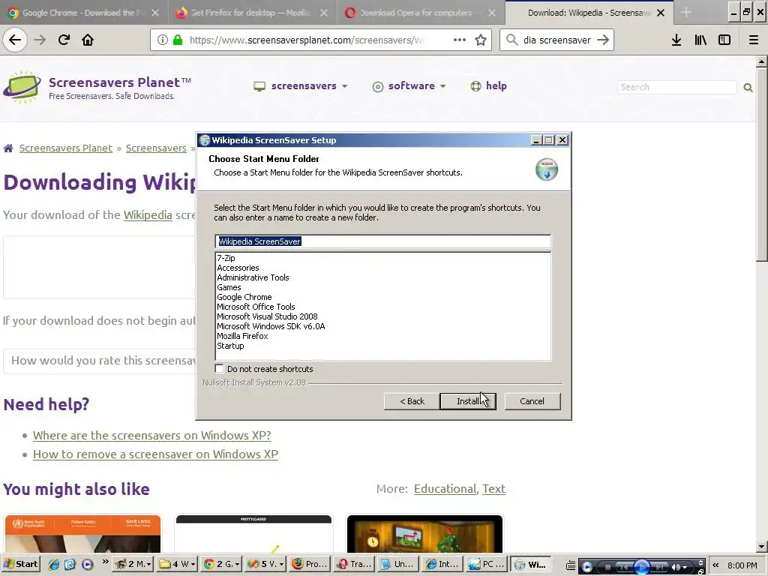768x576 pixels.
Task: Open the software dropdown menu
Action: click(x=409, y=86)
